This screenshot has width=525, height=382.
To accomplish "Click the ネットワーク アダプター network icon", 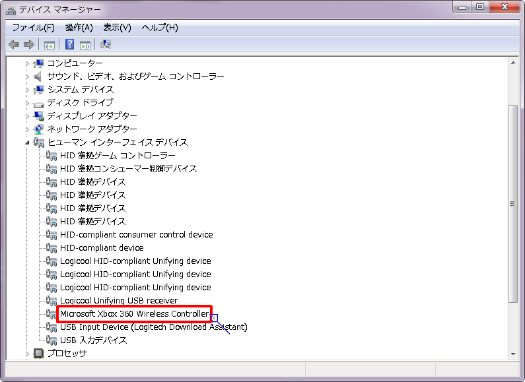I will 39,129.
